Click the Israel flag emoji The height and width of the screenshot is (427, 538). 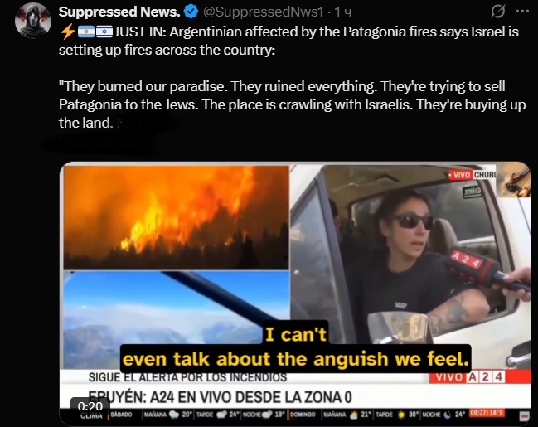(x=104, y=32)
